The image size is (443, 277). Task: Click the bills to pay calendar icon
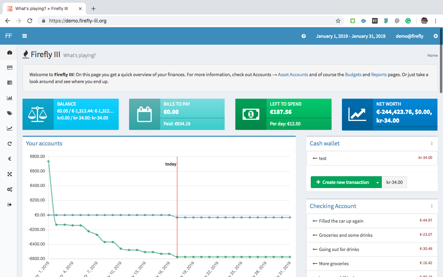pyautogui.click(x=144, y=114)
